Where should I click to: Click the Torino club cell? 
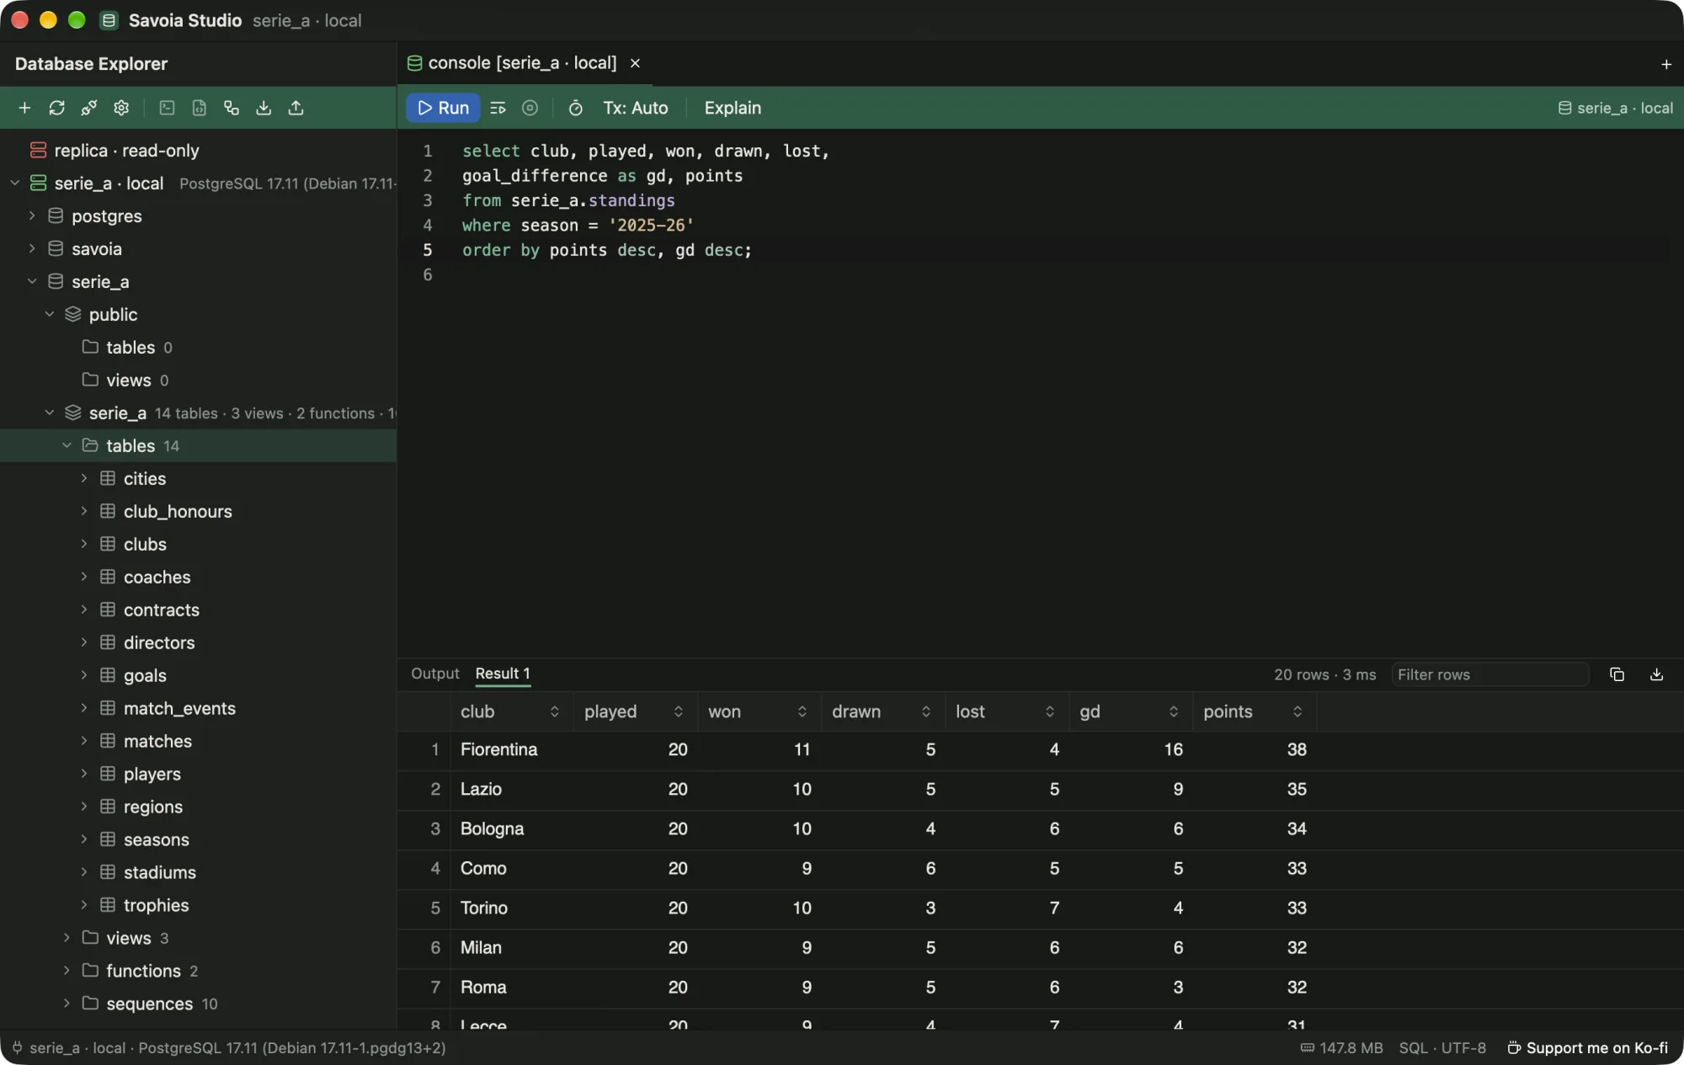[511, 908]
